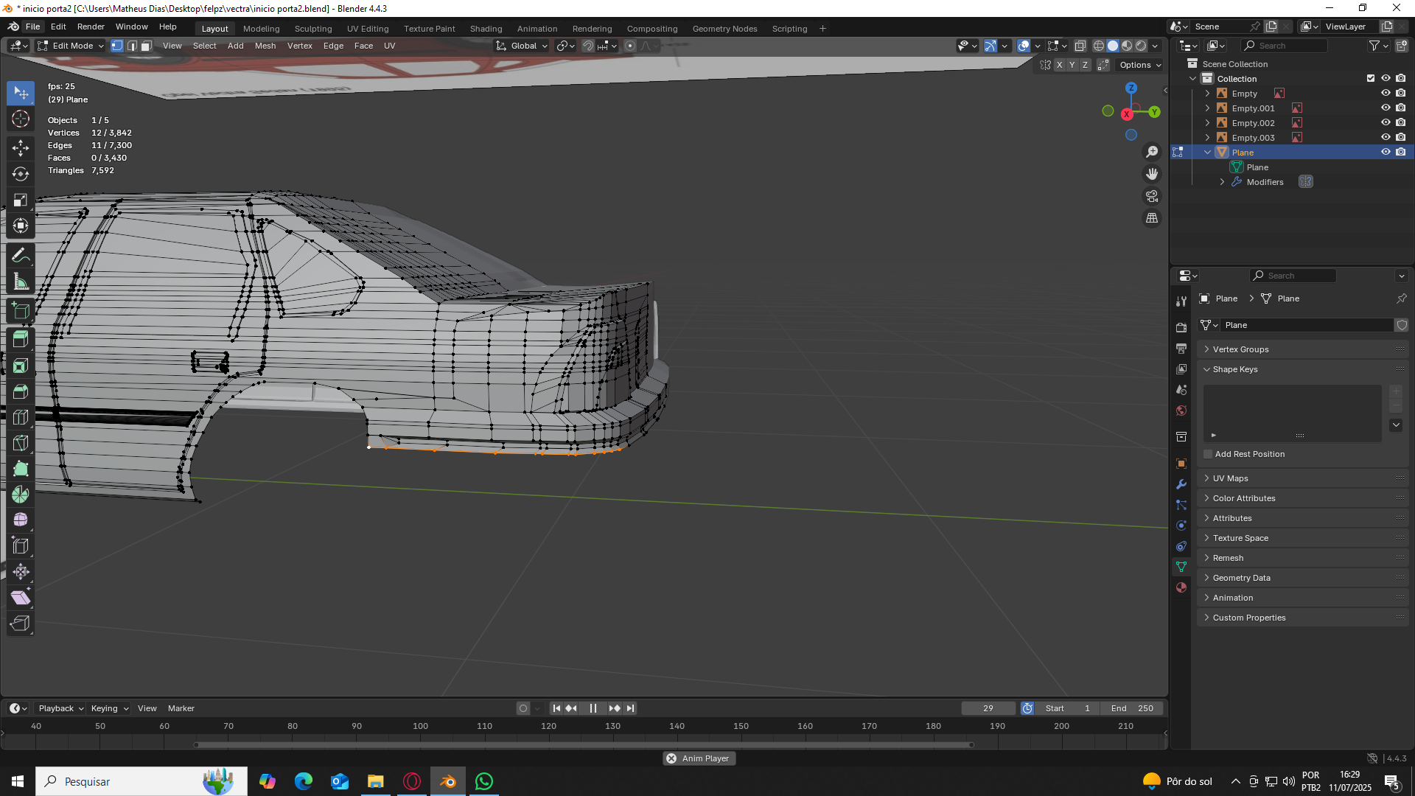Open the Modifiers properties tab wrench icon
The height and width of the screenshot is (796, 1415).
click(1181, 484)
